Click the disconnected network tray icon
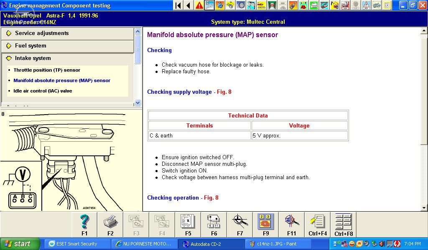 tap(344, 244)
